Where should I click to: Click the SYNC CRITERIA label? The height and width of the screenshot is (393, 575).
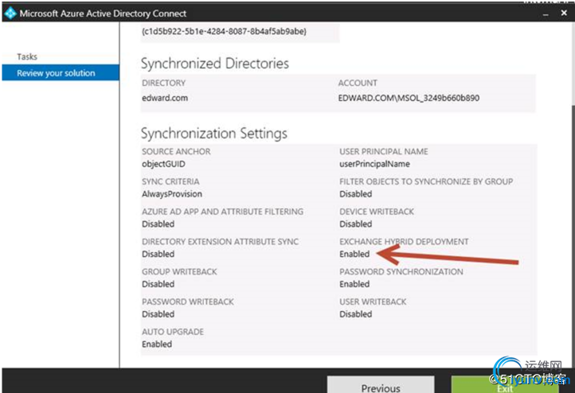tap(170, 181)
